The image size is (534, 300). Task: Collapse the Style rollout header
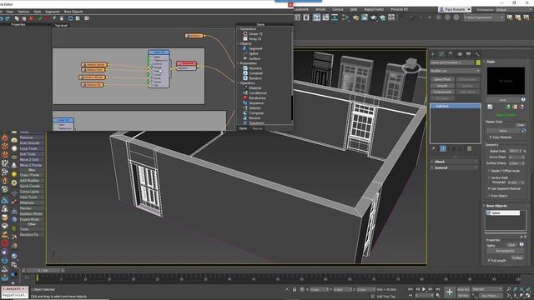pos(506,62)
